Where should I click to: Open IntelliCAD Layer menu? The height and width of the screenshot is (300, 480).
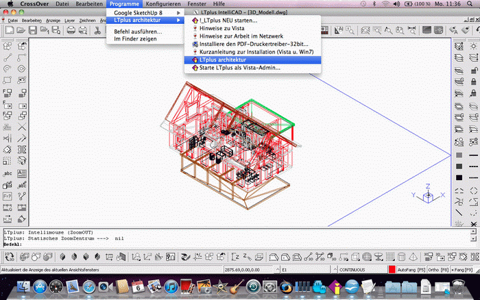tap(69, 21)
